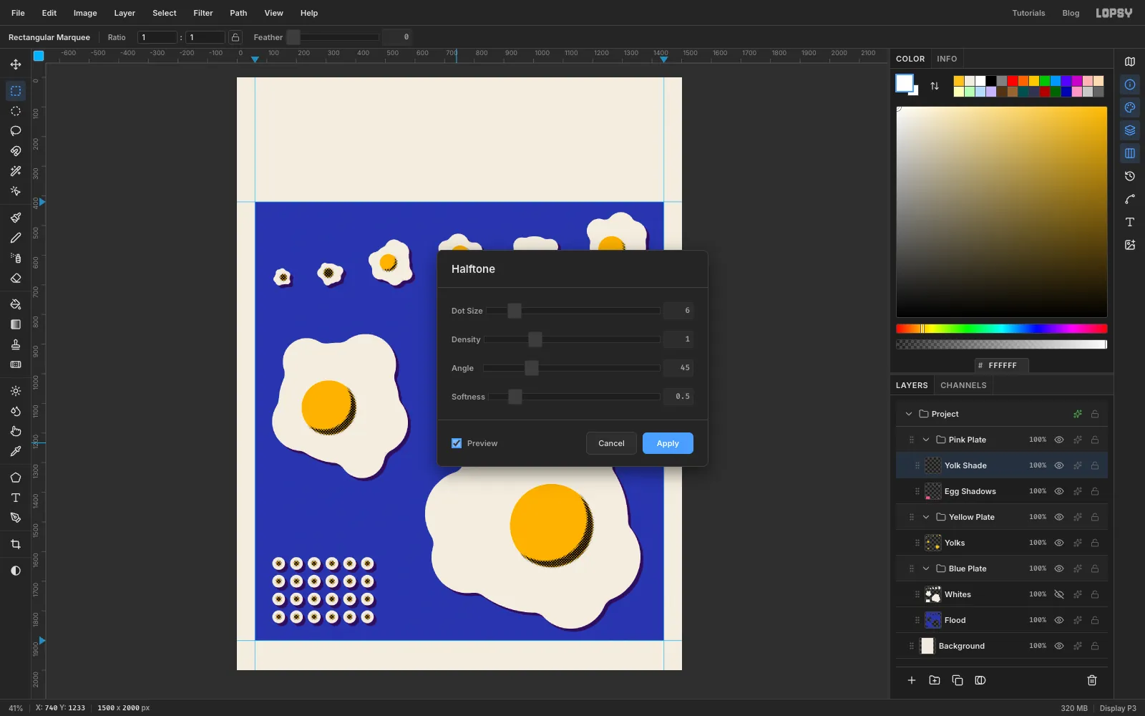Click the foreground color swatch
The image size is (1145, 716).
905,83
